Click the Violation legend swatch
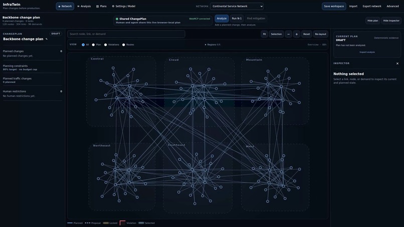 point(123,223)
